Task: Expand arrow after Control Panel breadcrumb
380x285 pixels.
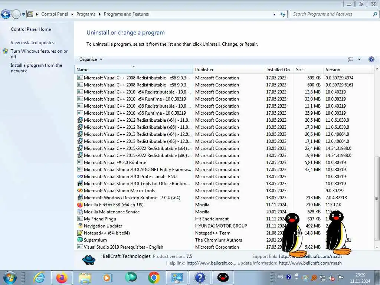Action: [x=72, y=14]
